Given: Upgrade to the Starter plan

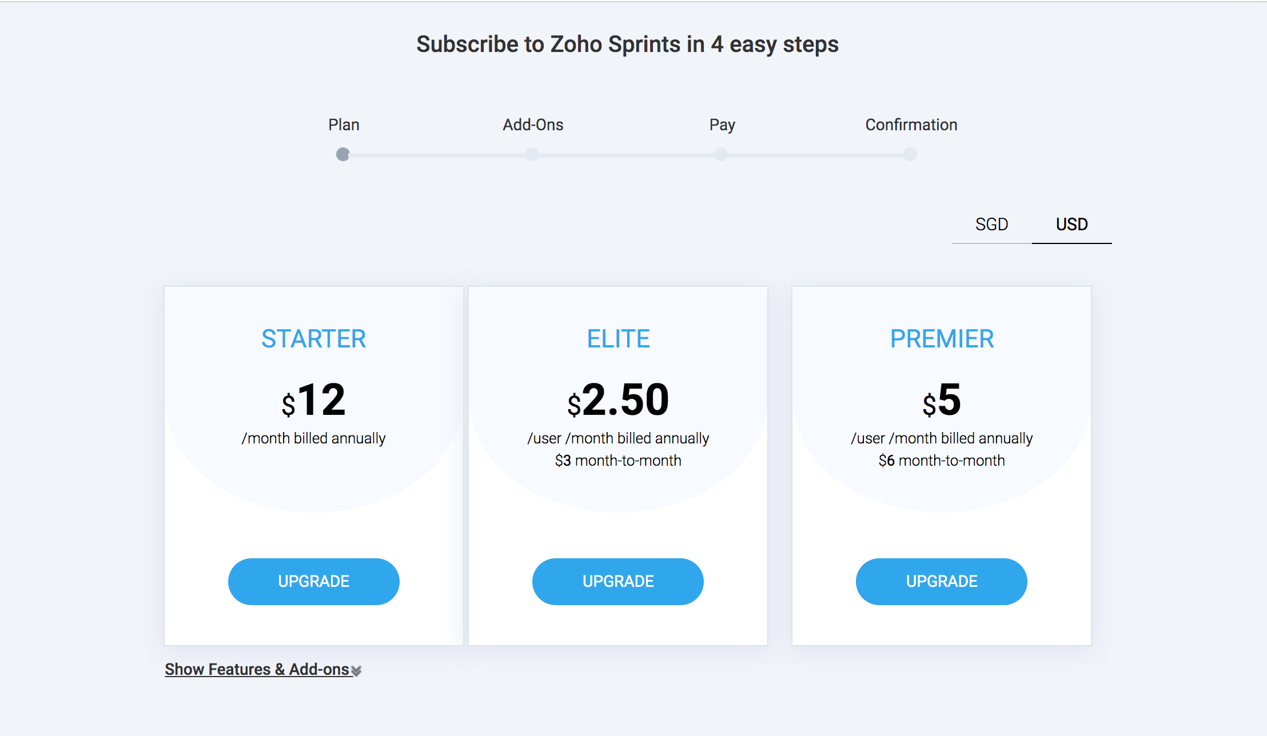Looking at the screenshot, I should point(314,582).
